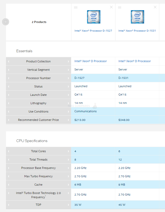Click right chevron on Processor Number row
This screenshot has width=165, height=212.
click(x=68, y=78)
